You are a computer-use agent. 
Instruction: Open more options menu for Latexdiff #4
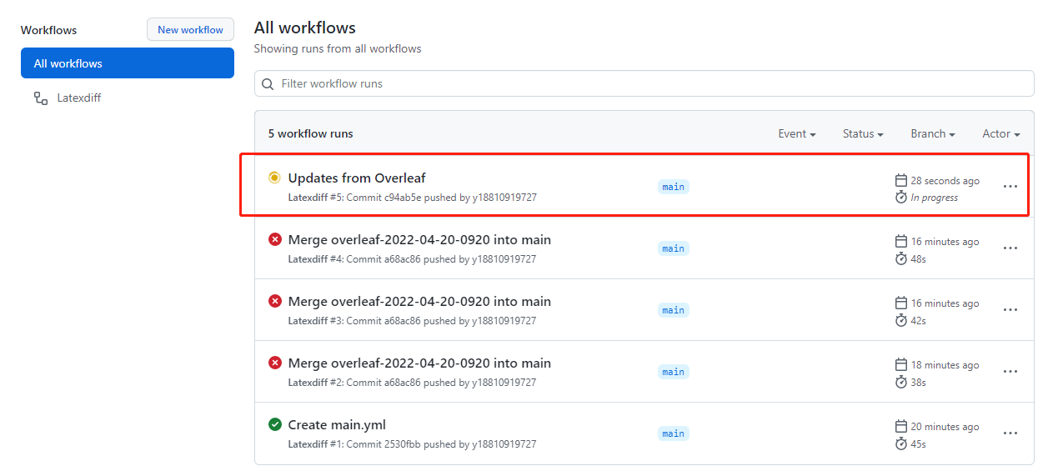click(x=1010, y=248)
